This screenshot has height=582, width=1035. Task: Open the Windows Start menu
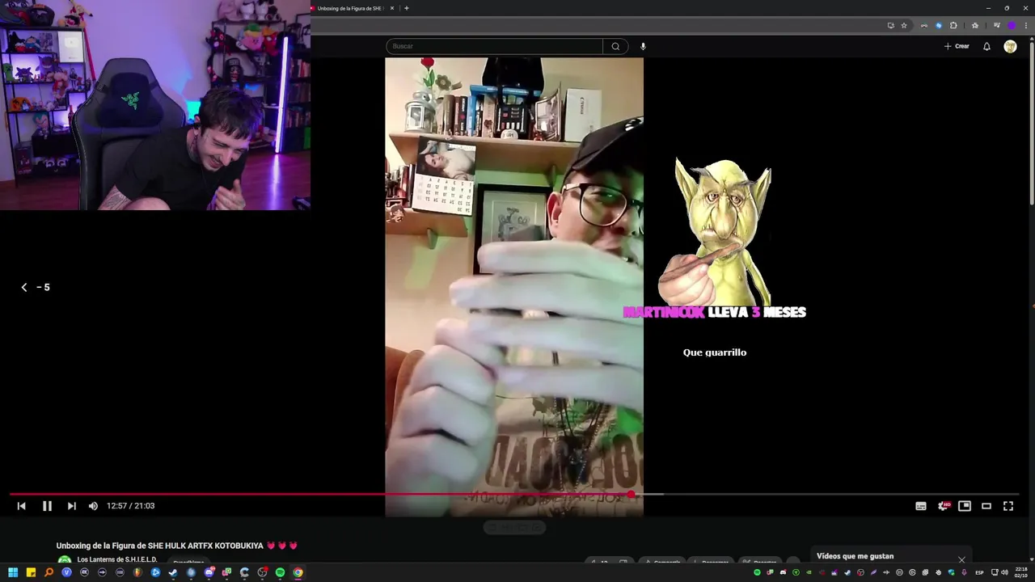[13, 572]
